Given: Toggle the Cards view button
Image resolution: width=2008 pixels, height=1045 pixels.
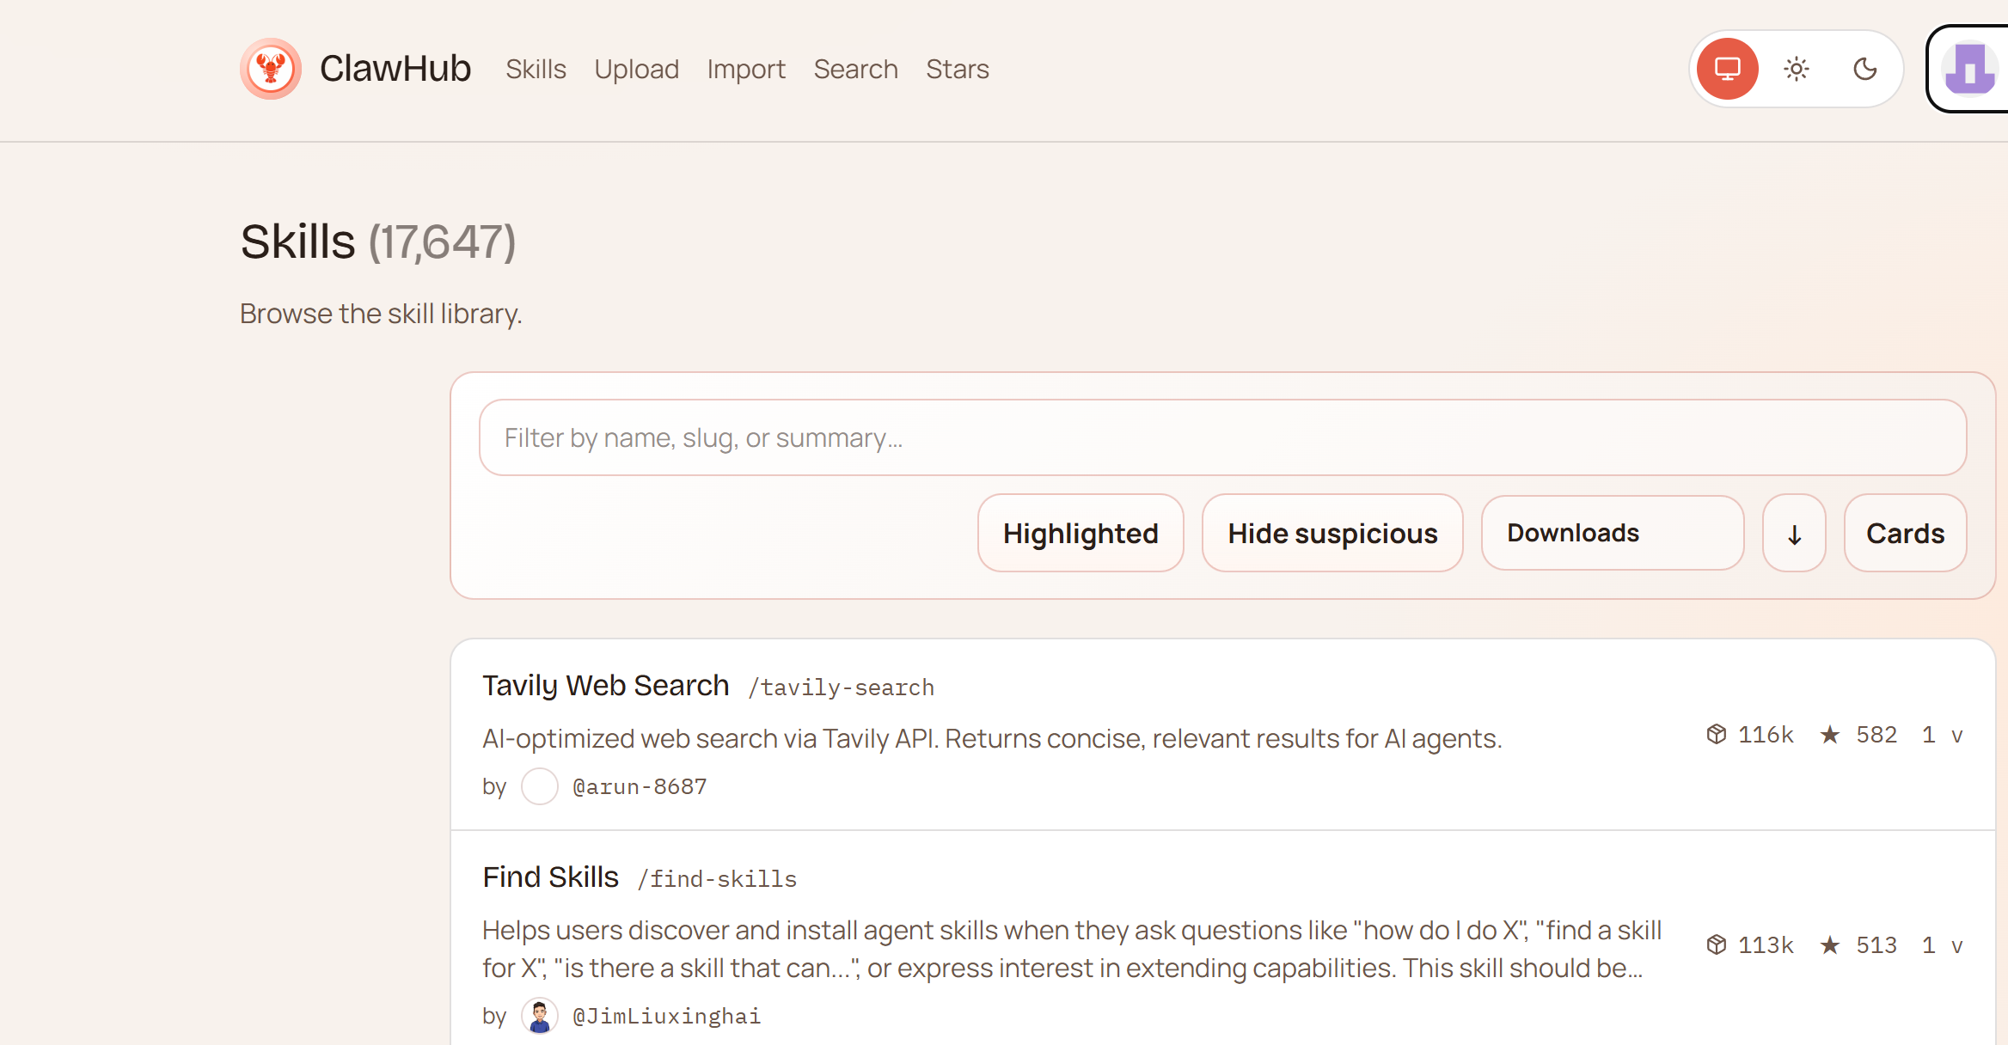Looking at the screenshot, I should (x=1905, y=534).
